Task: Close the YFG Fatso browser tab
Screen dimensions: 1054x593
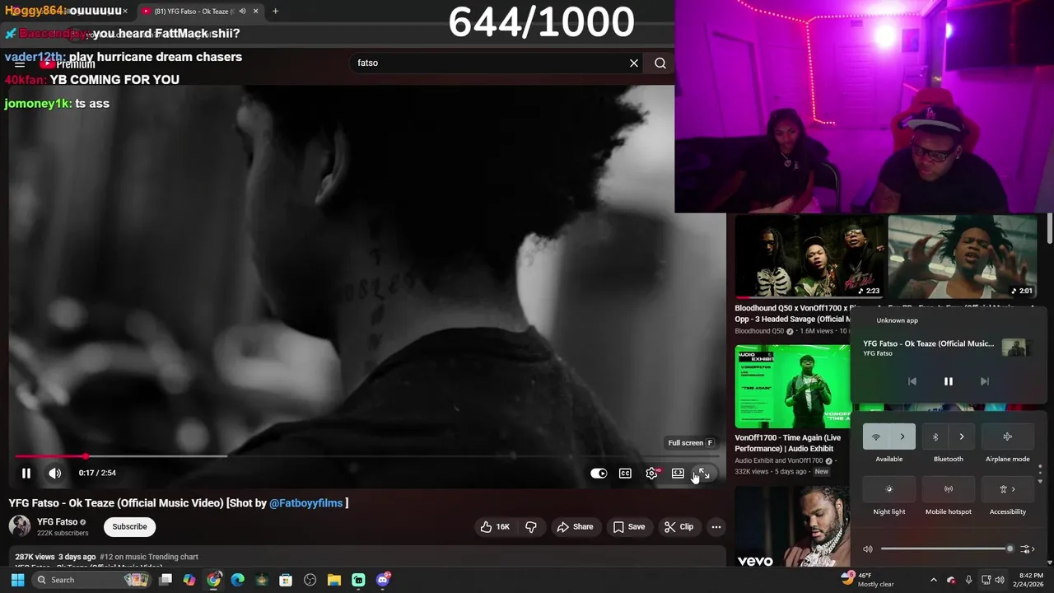Action: [x=255, y=11]
